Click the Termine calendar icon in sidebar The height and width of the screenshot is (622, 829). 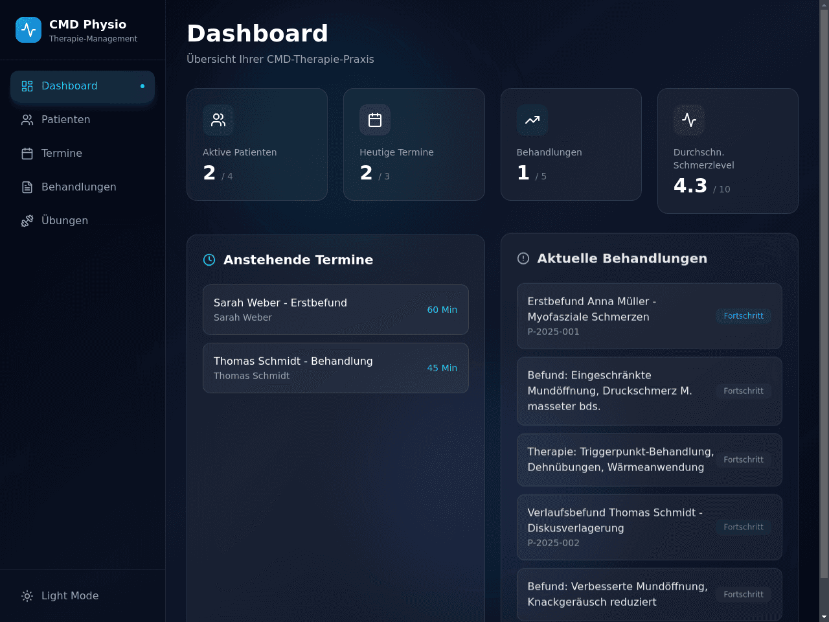[x=27, y=154]
